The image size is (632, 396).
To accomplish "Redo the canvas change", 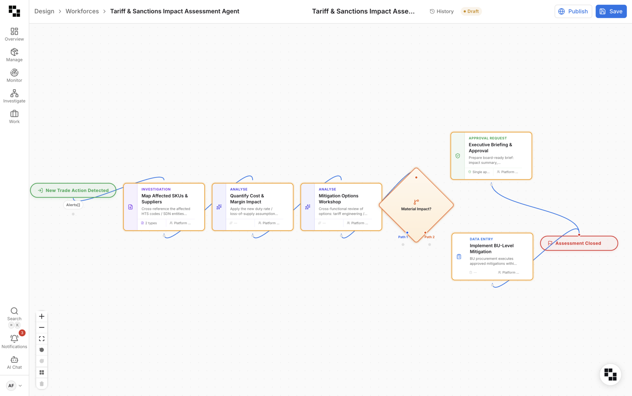I will coord(42,361).
